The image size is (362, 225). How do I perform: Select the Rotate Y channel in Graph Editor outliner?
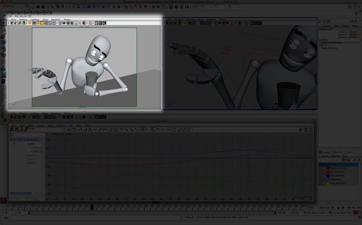pos(31,159)
